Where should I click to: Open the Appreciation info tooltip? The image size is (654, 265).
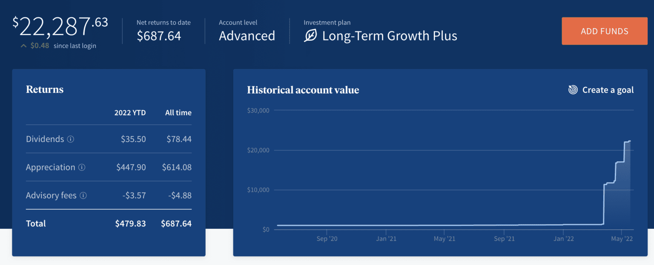pyautogui.click(x=83, y=167)
